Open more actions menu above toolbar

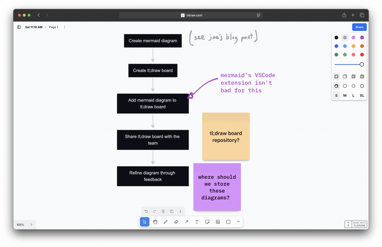180,212
